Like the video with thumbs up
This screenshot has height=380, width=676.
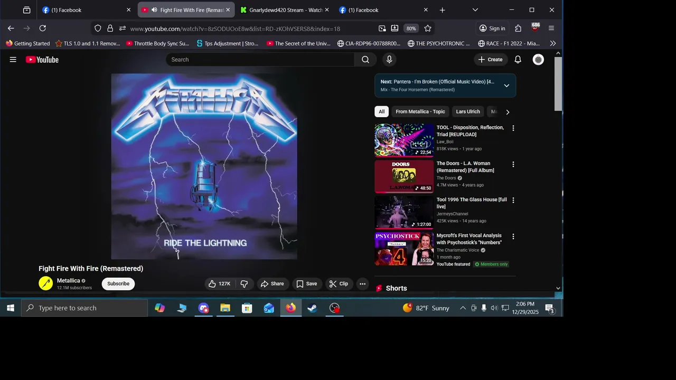click(x=219, y=284)
